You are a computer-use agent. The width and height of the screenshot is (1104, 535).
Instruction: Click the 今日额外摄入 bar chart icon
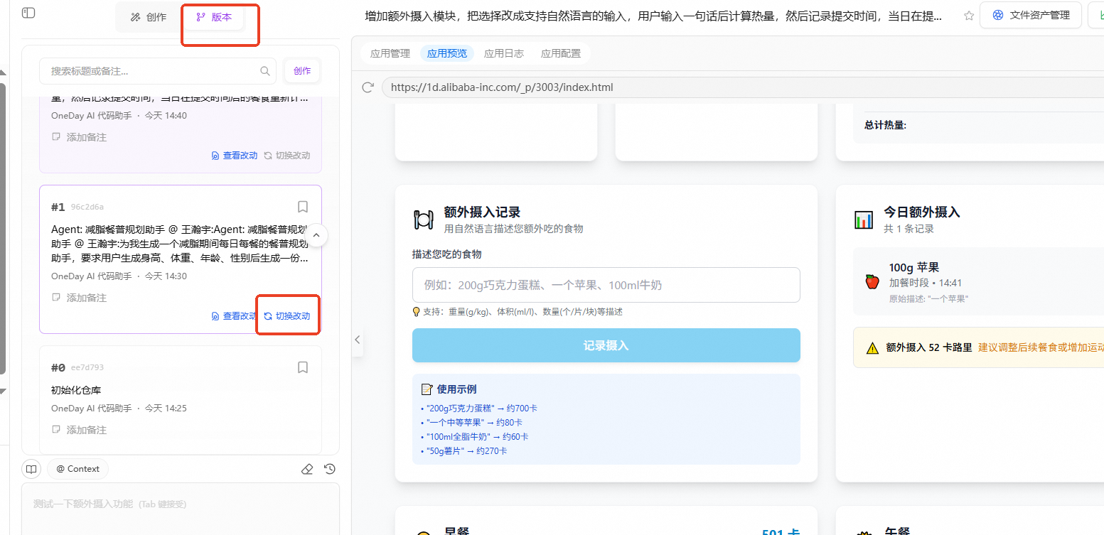[x=864, y=220]
